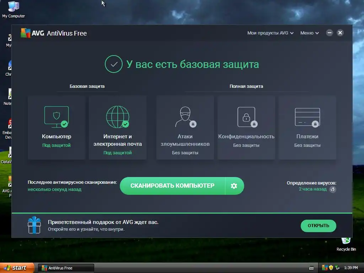364x273 pixels.
Task: Click Без защиты under Конфиденциальность
Action: click(246, 145)
